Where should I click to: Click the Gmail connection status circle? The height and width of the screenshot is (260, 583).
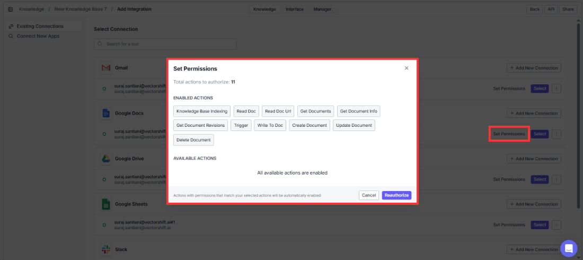point(104,89)
